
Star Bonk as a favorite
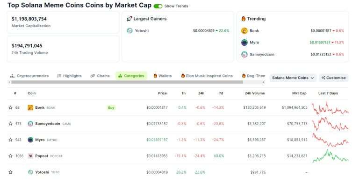(x=11, y=107)
